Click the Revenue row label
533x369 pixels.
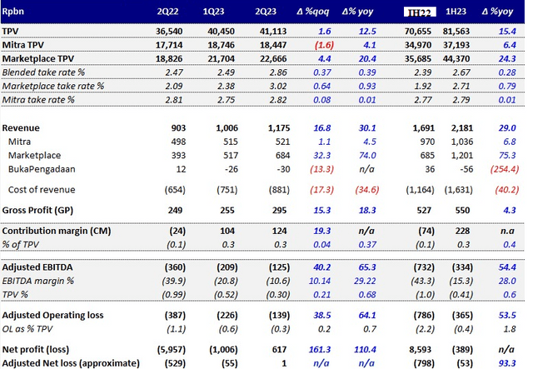tap(23, 128)
